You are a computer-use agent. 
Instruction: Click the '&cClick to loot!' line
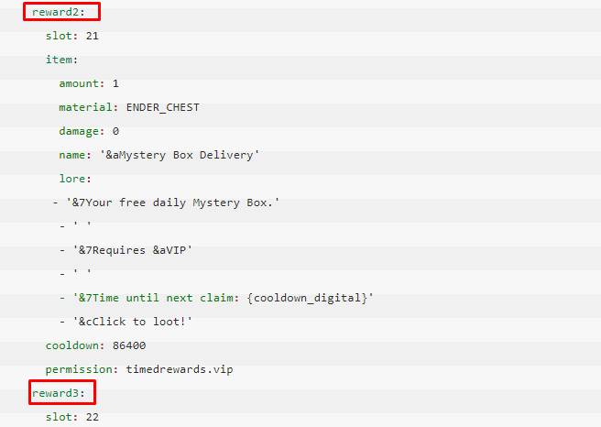pyautogui.click(x=126, y=322)
